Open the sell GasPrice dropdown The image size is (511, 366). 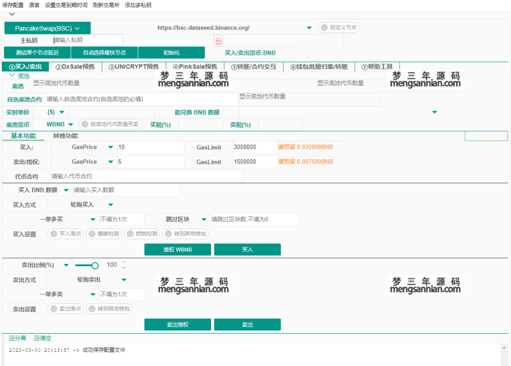click(111, 162)
